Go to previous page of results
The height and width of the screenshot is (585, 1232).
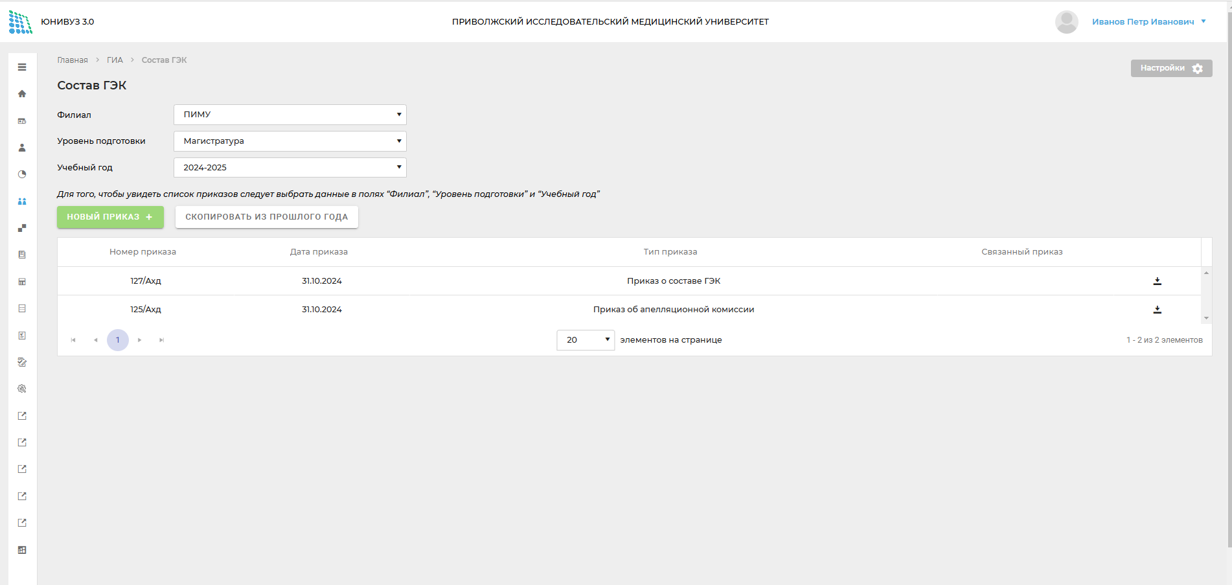pos(95,340)
